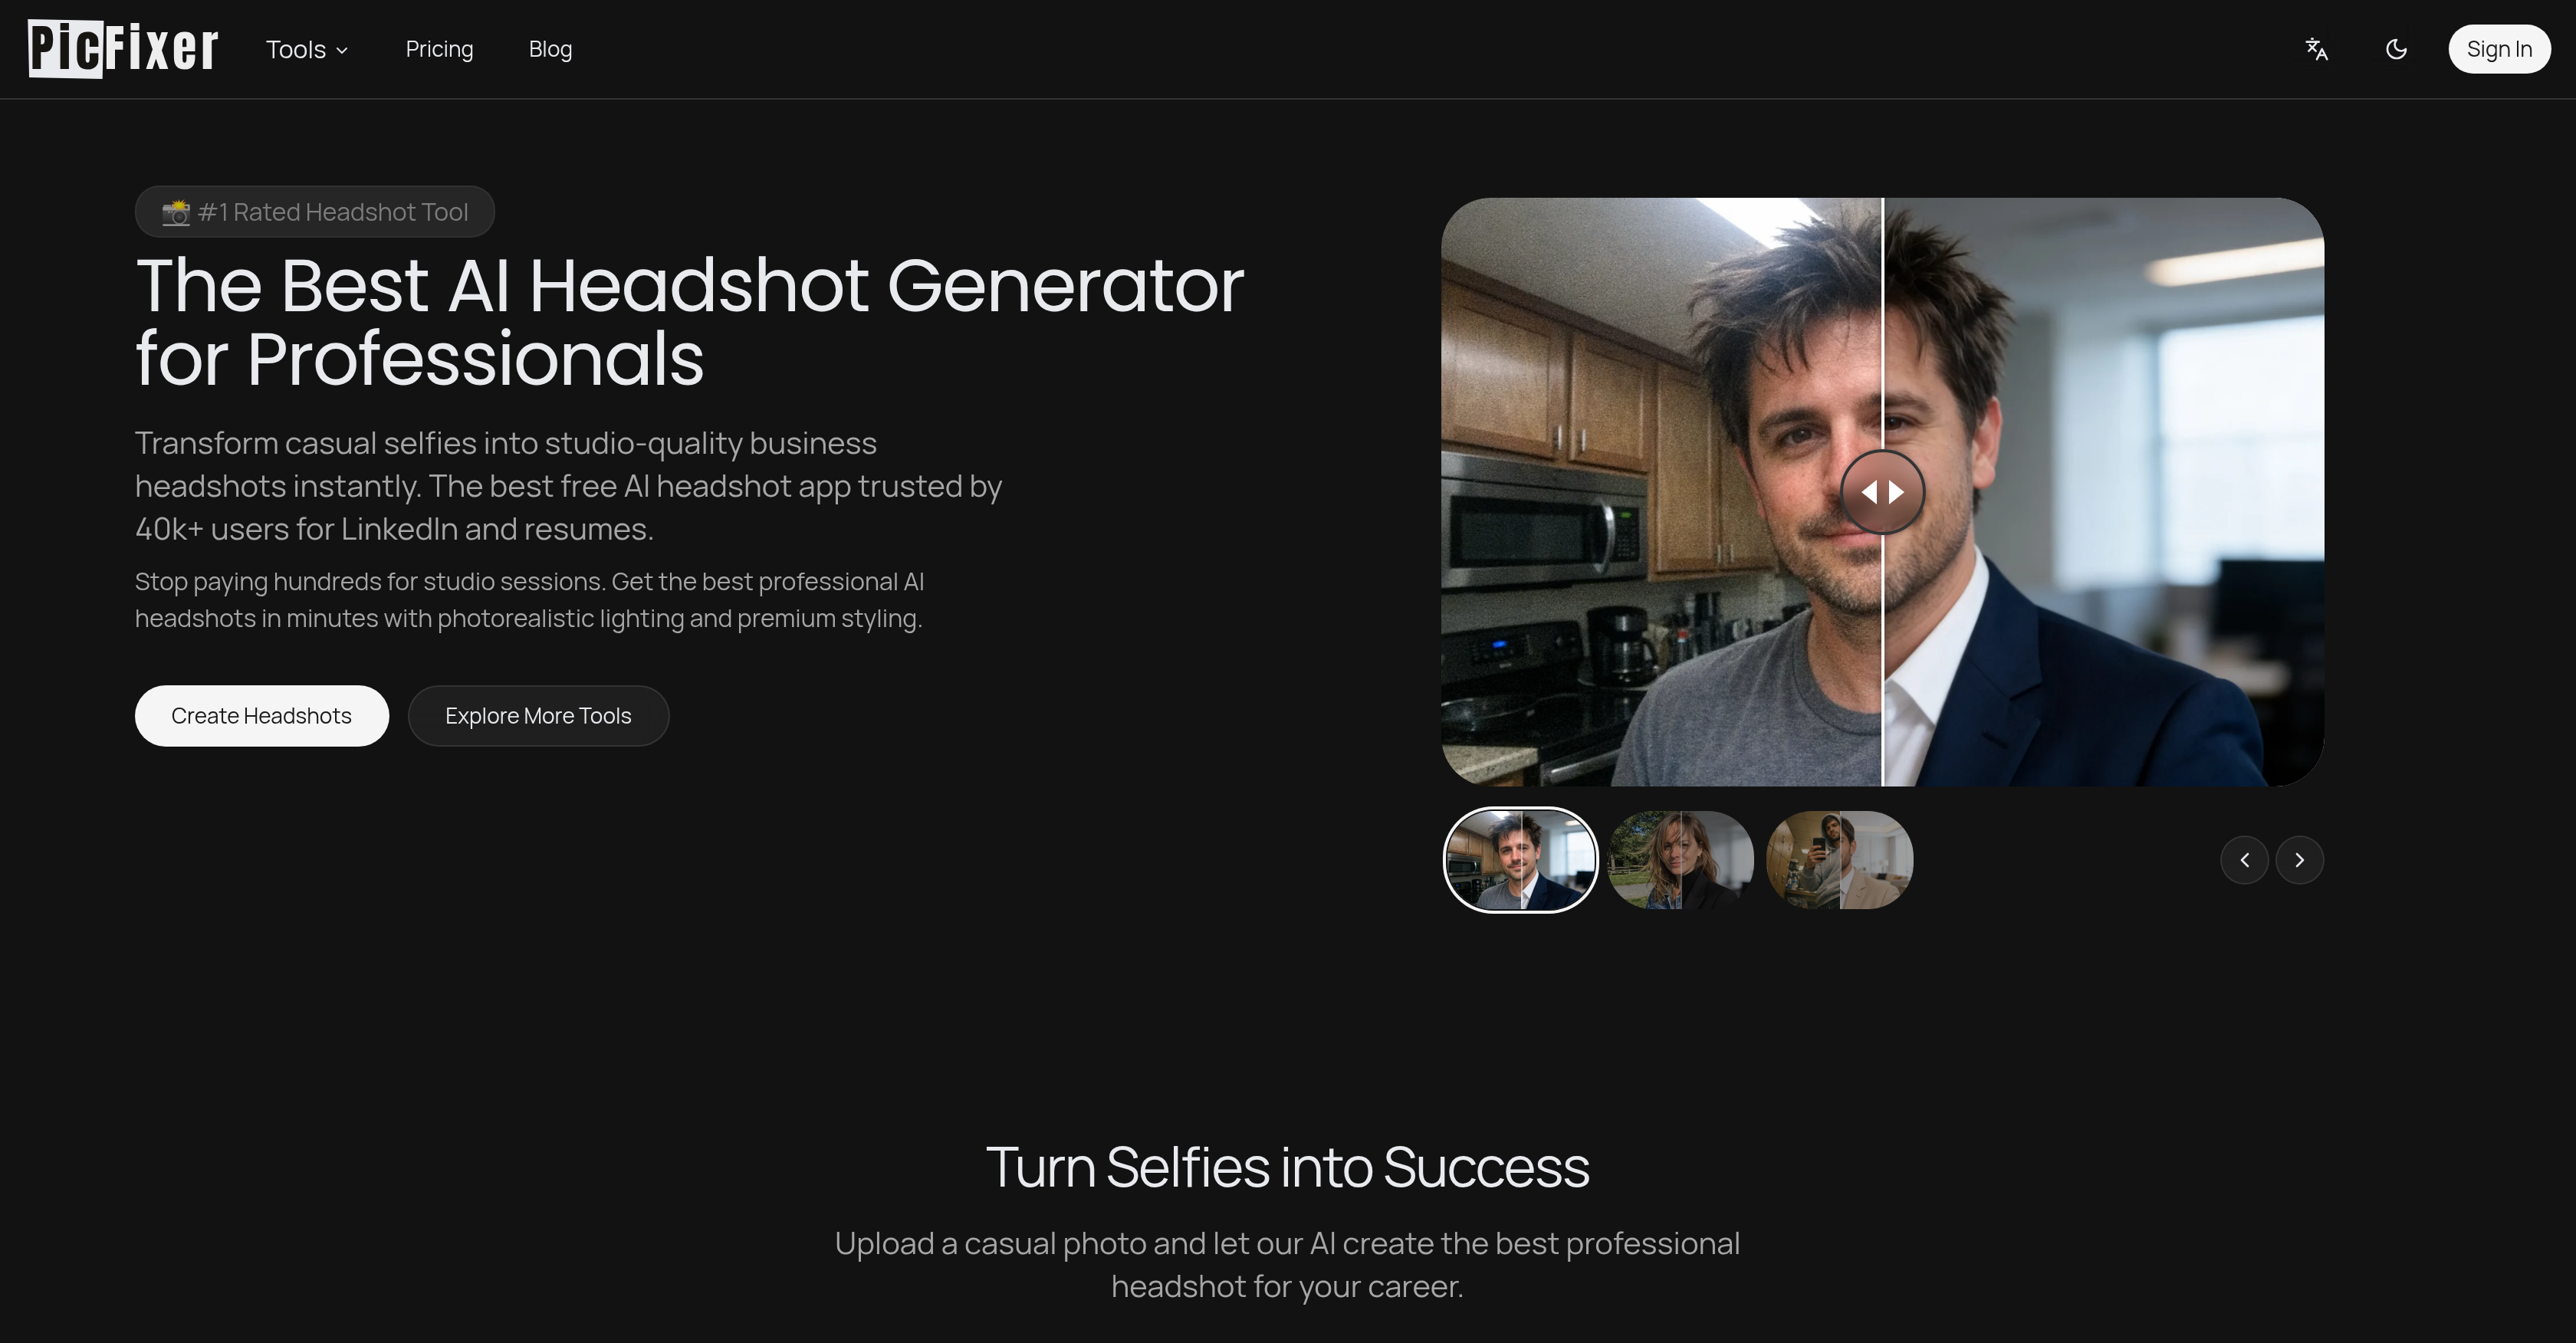Click the previous arrow in the carousel
Screen dimensions: 2576x1343
[x=2244, y=859]
